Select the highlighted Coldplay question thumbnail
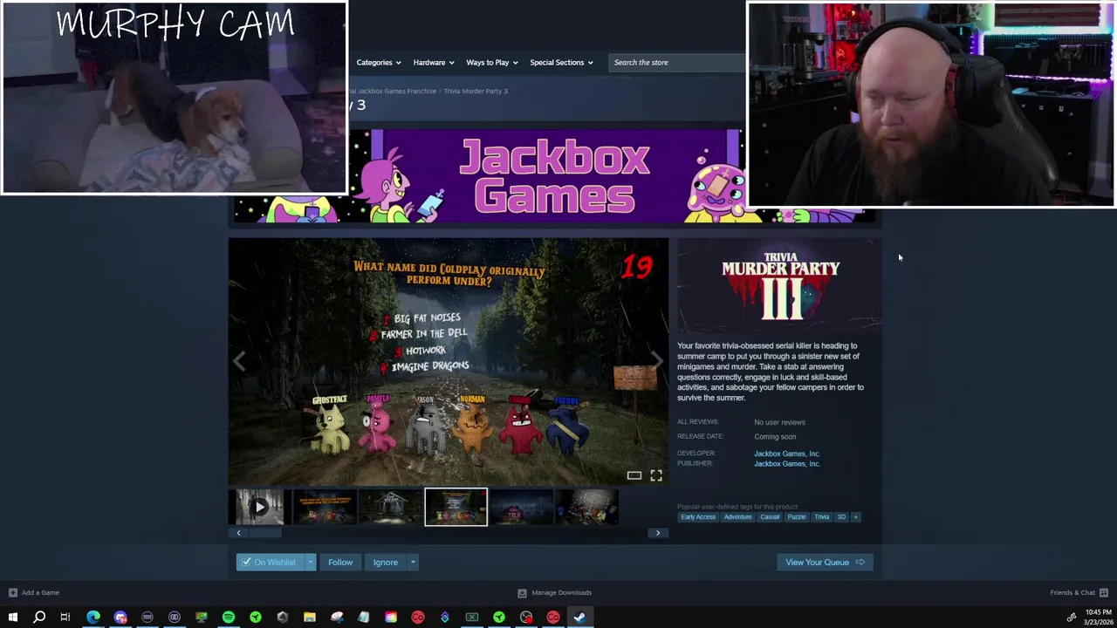 click(x=456, y=507)
